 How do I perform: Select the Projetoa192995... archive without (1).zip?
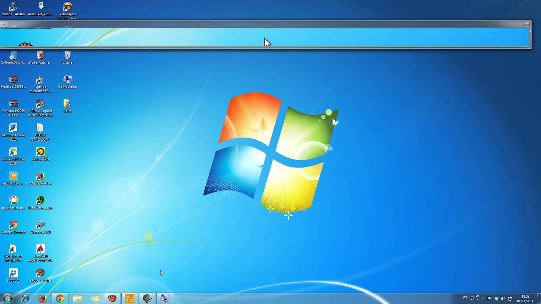point(13,82)
